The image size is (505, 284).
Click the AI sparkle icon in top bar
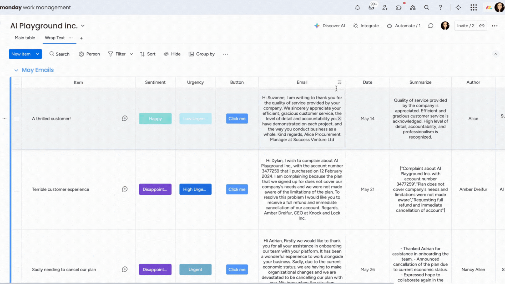tap(458, 7)
